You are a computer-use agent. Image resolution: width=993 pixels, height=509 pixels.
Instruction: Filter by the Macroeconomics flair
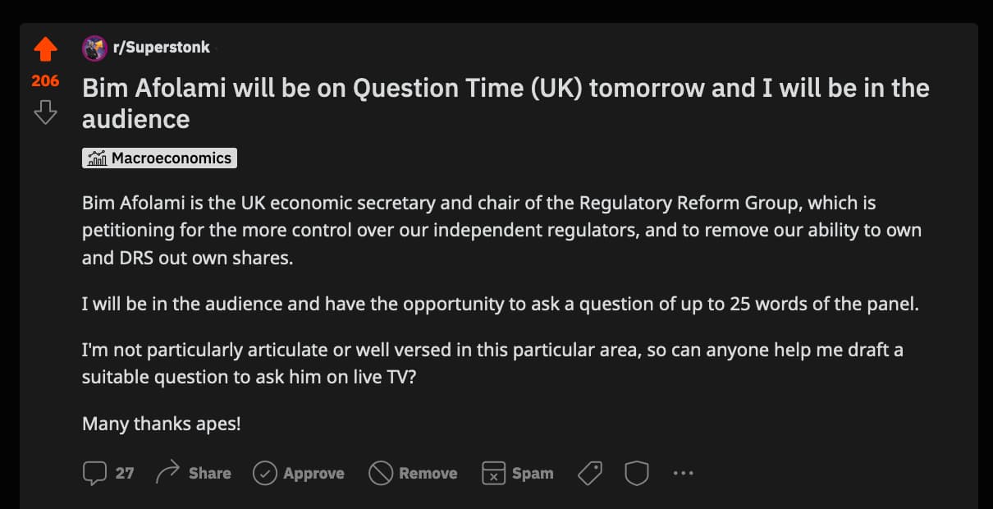(x=159, y=158)
